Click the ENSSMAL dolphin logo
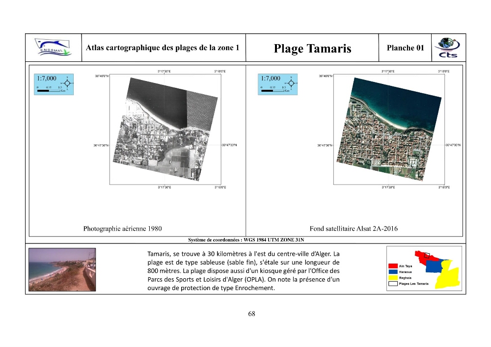 (x=53, y=48)
